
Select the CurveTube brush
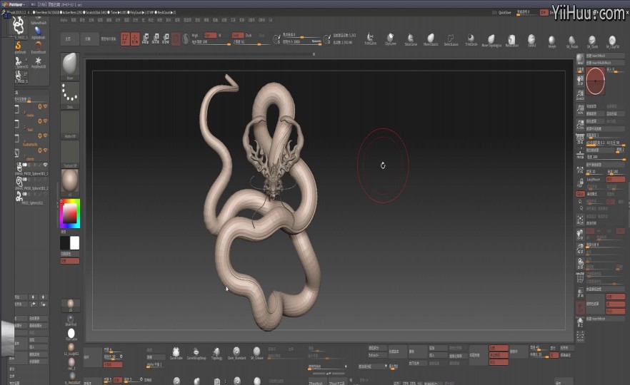pos(176,352)
